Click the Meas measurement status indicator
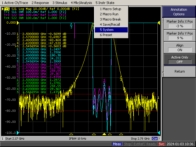This screenshot has width=196, height=147. pyautogui.click(x=117, y=144)
